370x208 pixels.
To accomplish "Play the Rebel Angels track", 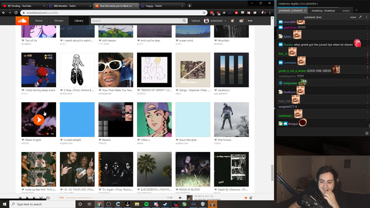I will tap(39, 120).
